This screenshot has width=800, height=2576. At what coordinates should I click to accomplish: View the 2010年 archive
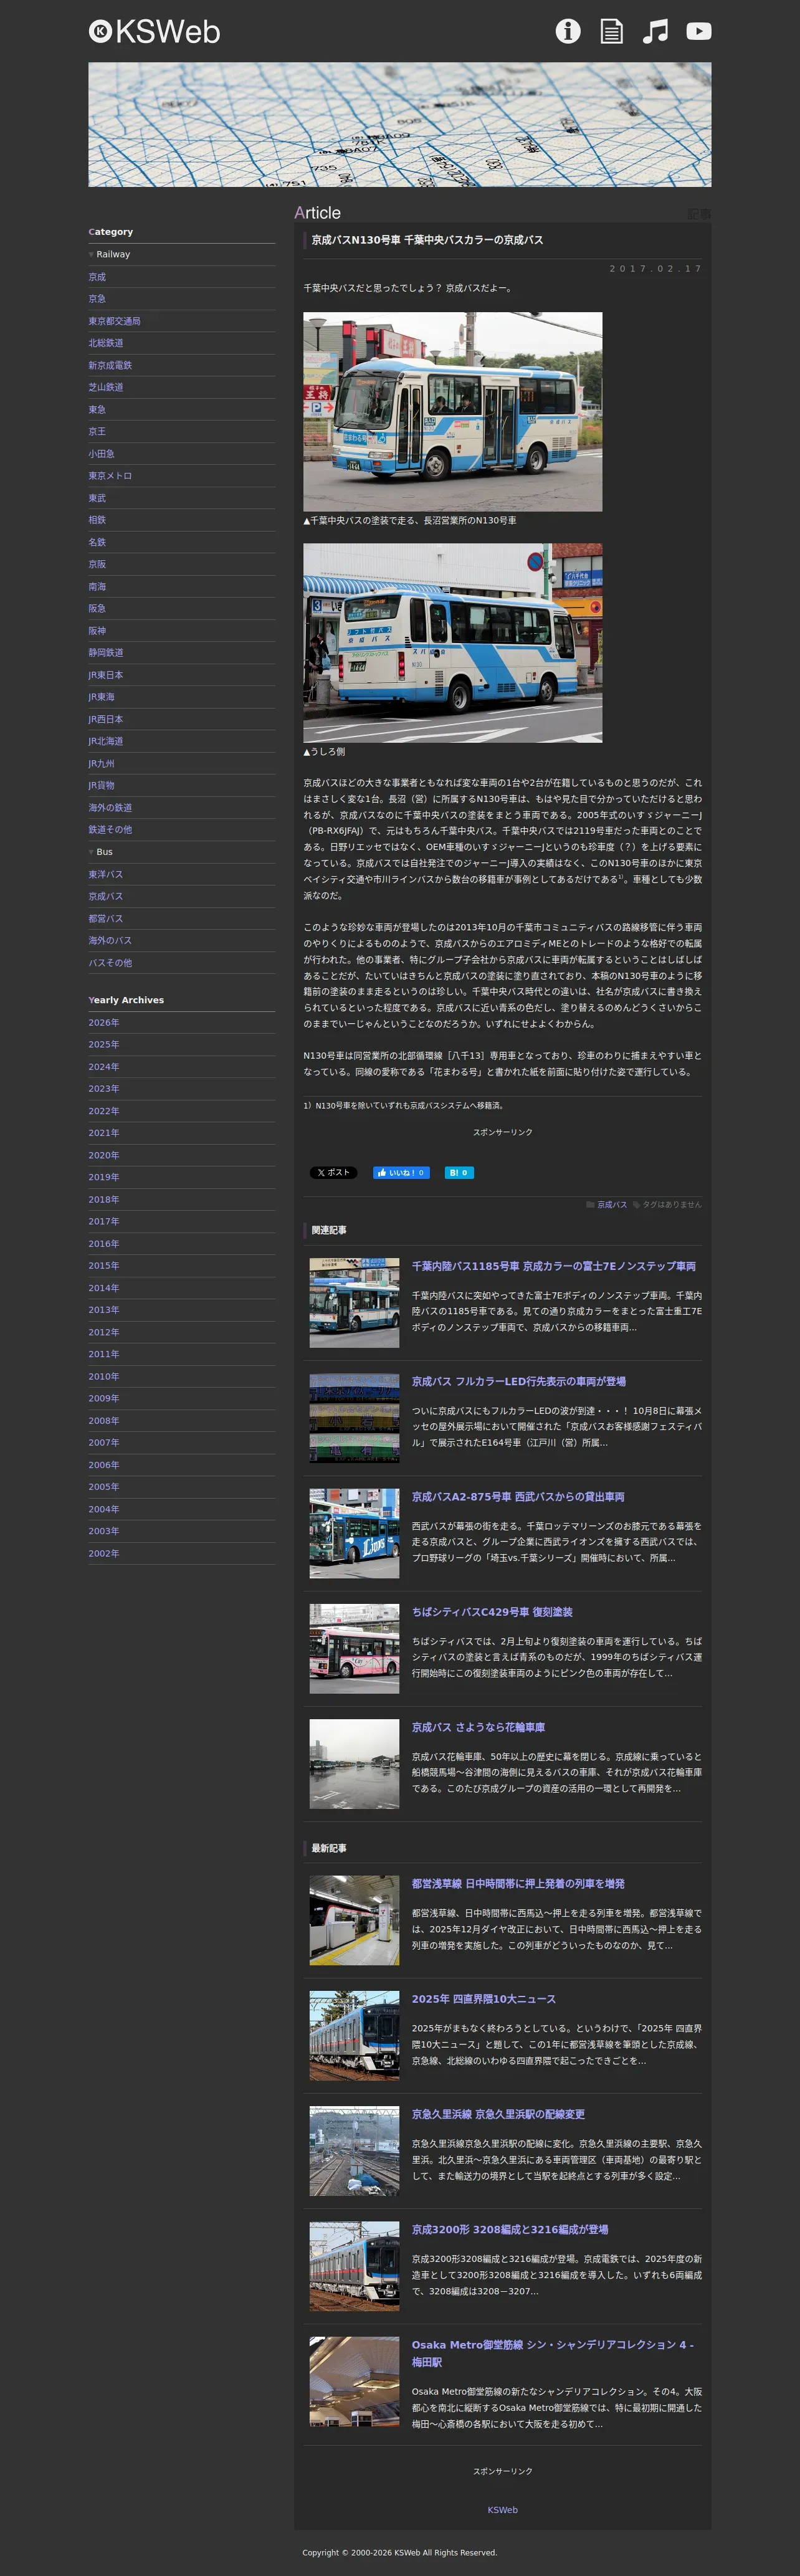point(104,1376)
